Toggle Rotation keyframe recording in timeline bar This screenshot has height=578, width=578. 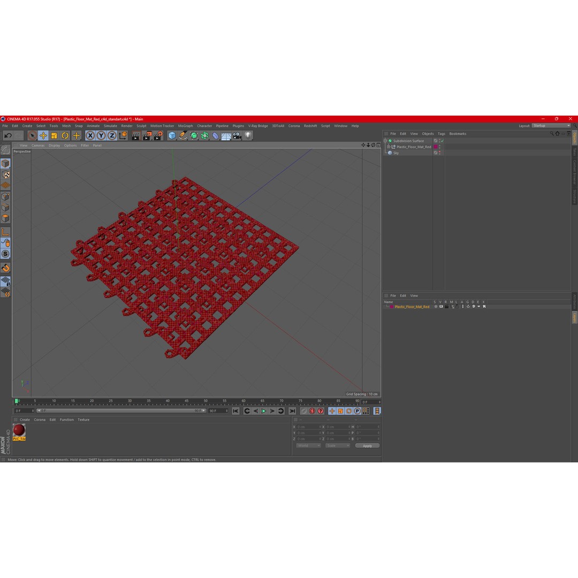(x=349, y=410)
